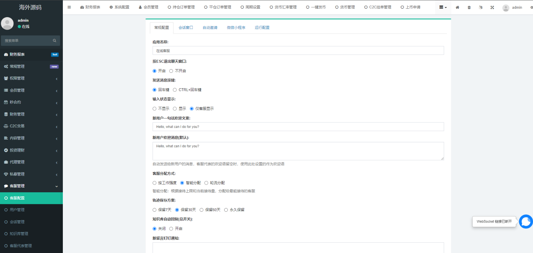Select 永久保留 retention option

[x=226, y=210]
